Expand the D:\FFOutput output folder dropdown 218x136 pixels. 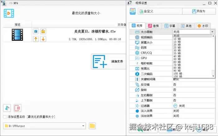click(x=83, y=126)
